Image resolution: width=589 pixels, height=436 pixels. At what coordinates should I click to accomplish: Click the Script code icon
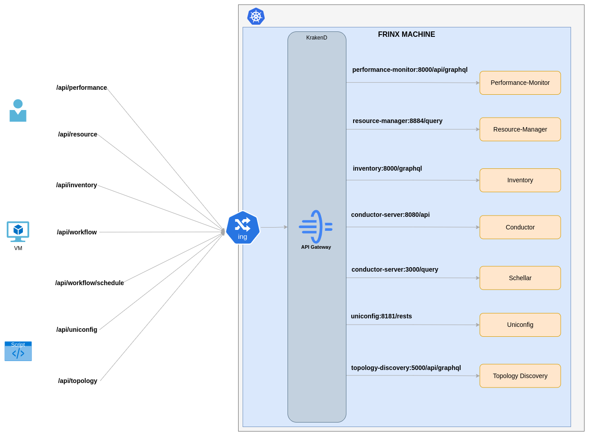click(x=18, y=351)
